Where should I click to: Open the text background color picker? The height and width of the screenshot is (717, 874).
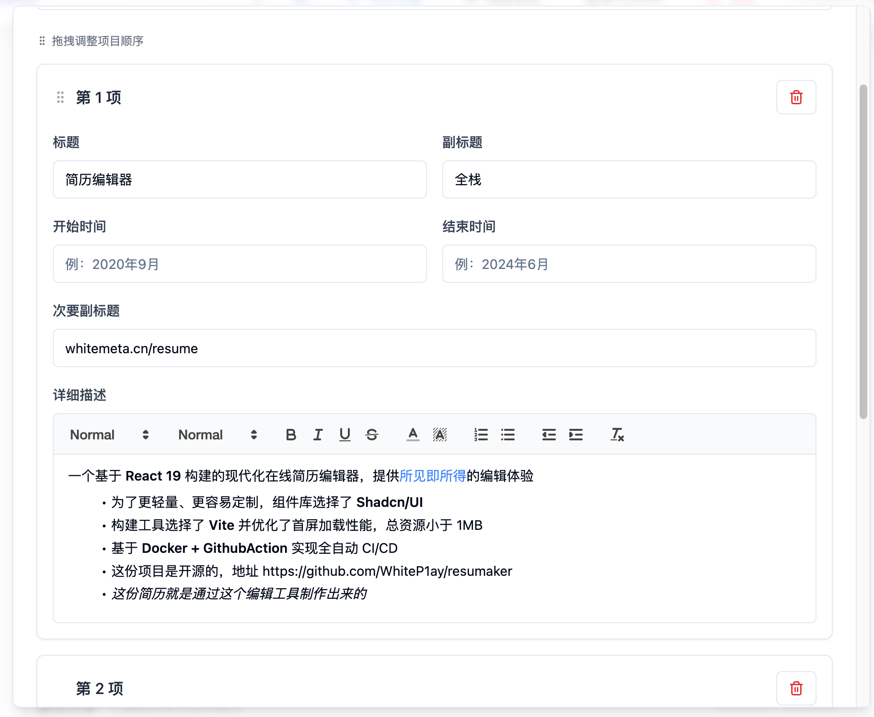coord(439,435)
